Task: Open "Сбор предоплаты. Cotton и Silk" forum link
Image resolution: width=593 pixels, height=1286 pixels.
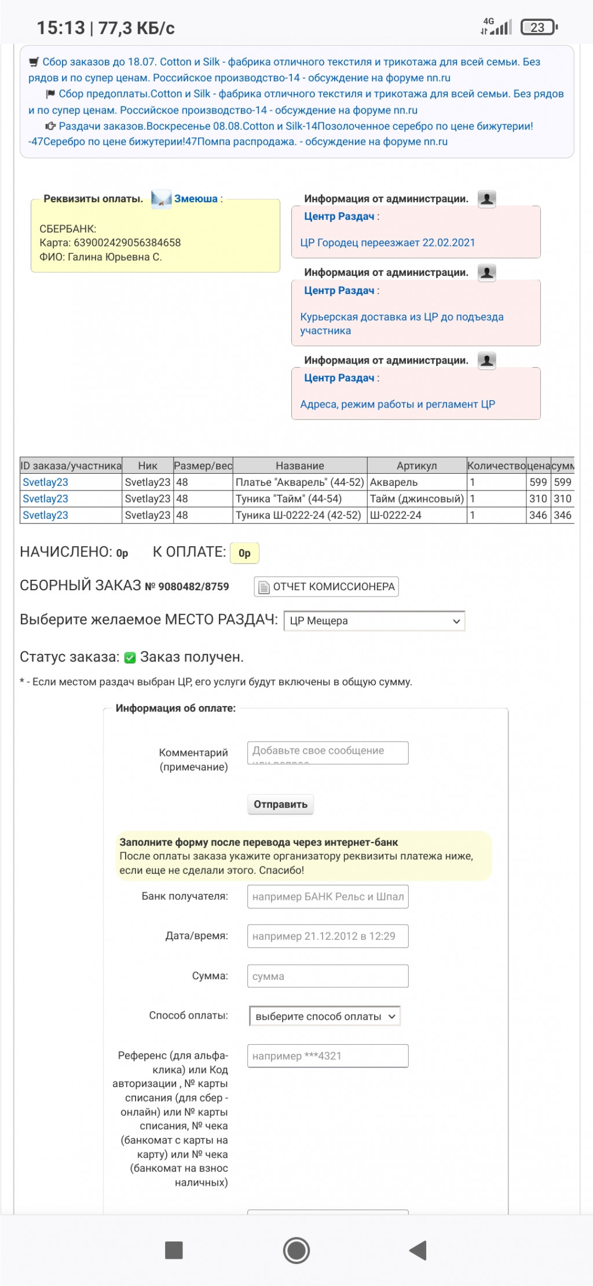Action: [296, 102]
